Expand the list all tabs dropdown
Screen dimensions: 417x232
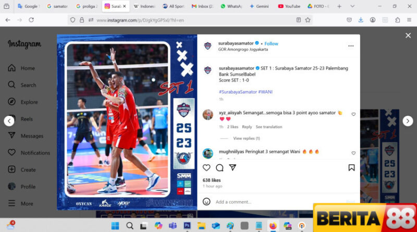pos(352,6)
